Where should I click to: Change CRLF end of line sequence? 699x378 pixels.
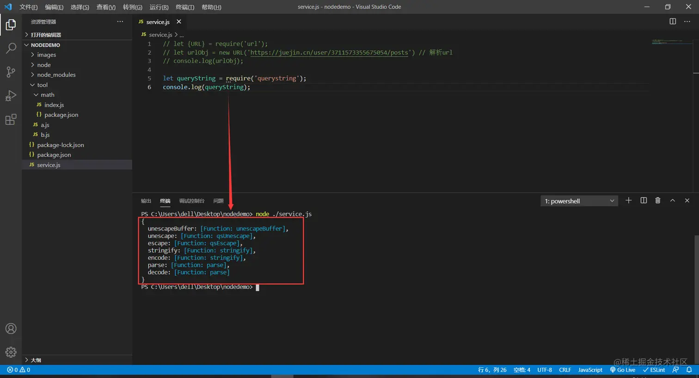coord(565,370)
